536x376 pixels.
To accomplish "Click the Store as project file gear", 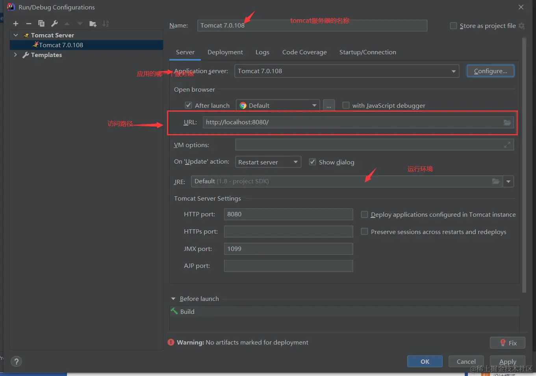I will tap(521, 26).
